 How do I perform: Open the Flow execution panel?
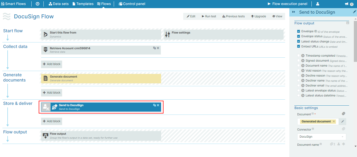tap(287, 4)
